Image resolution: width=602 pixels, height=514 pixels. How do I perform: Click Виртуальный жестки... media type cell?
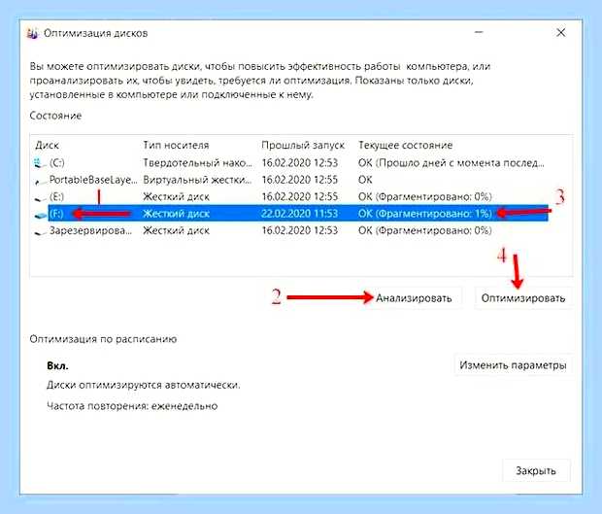tap(197, 180)
